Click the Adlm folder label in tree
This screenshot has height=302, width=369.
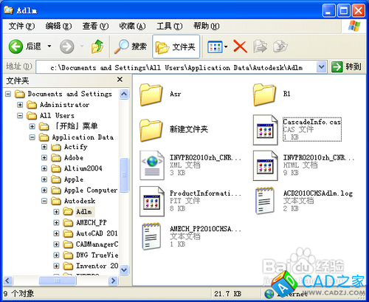[x=84, y=212]
